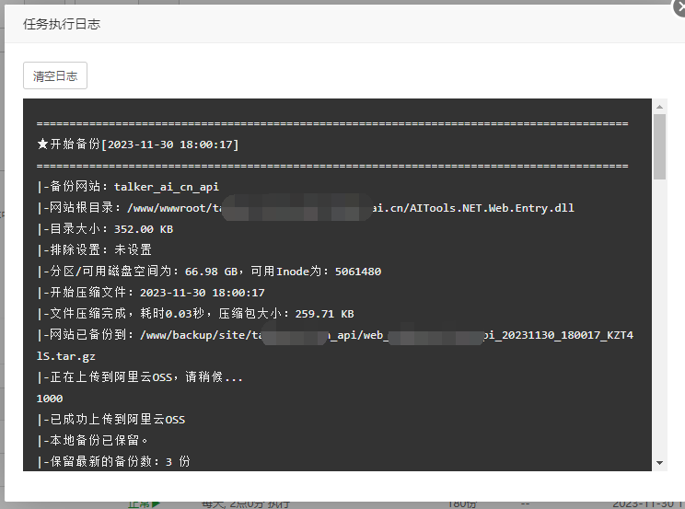This screenshot has width=685, height=509.
Task: Click the 本地备份已保留 line
Action: pyautogui.click(x=93, y=440)
